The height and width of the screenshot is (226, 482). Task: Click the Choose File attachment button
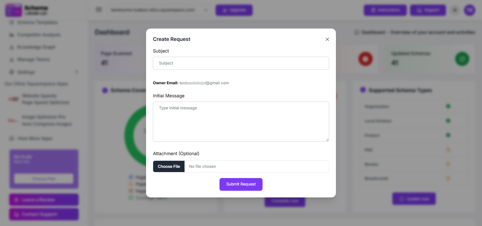(169, 166)
